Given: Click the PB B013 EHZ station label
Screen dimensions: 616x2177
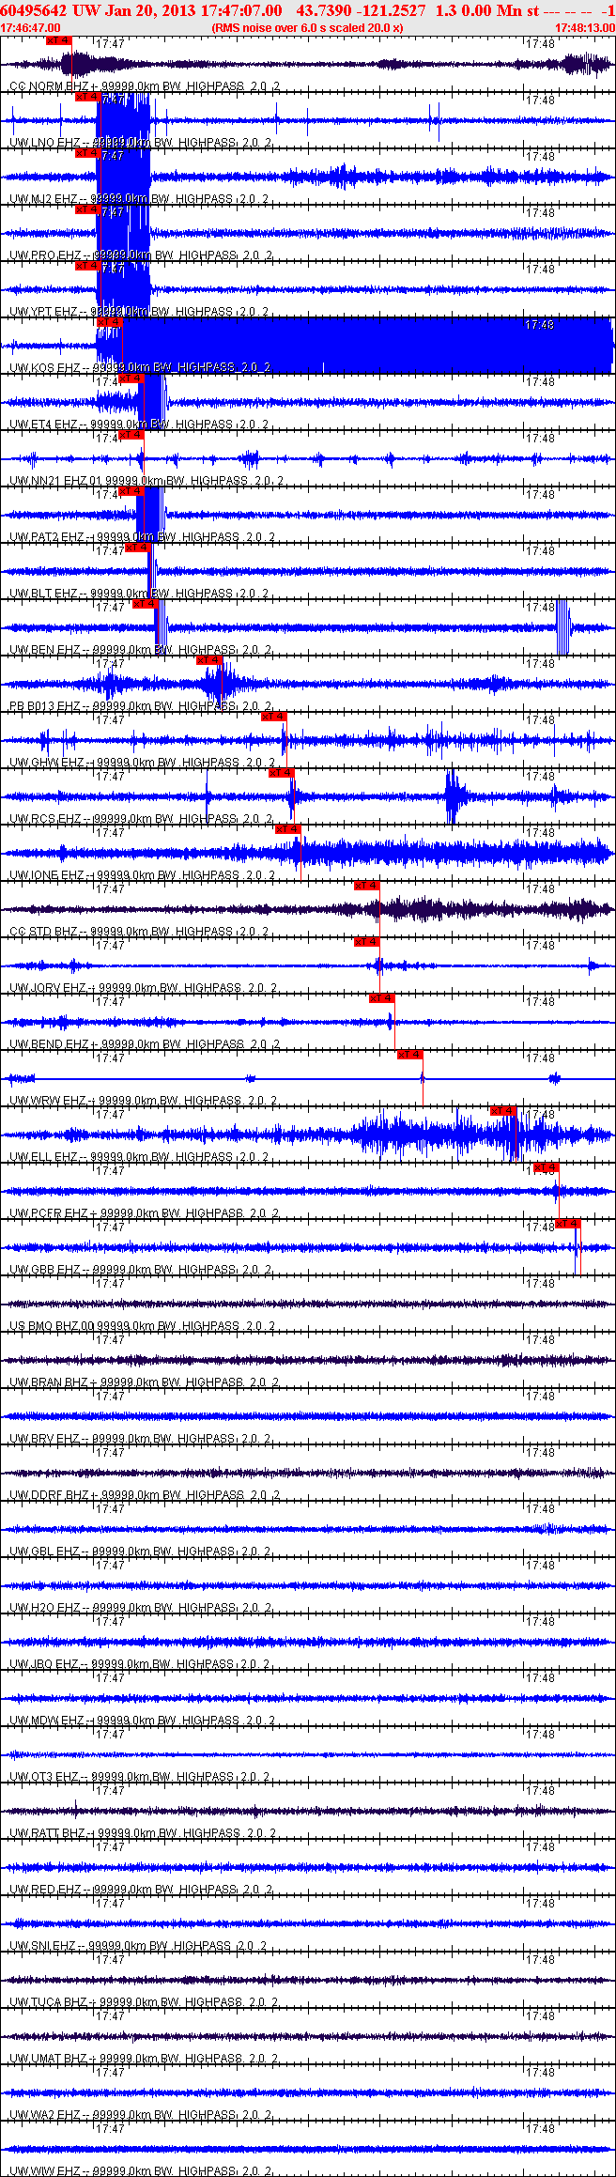Looking at the screenshot, I should (141, 706).
